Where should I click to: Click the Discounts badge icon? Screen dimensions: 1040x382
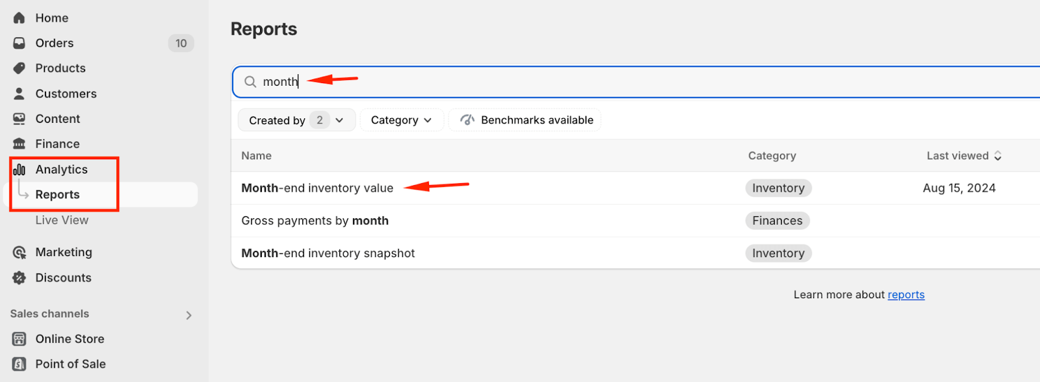19,278
